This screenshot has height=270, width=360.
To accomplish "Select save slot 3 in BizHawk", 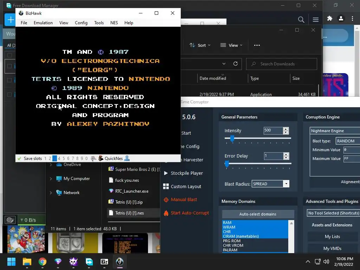I will pyautogui.click(x=54, y=159).
